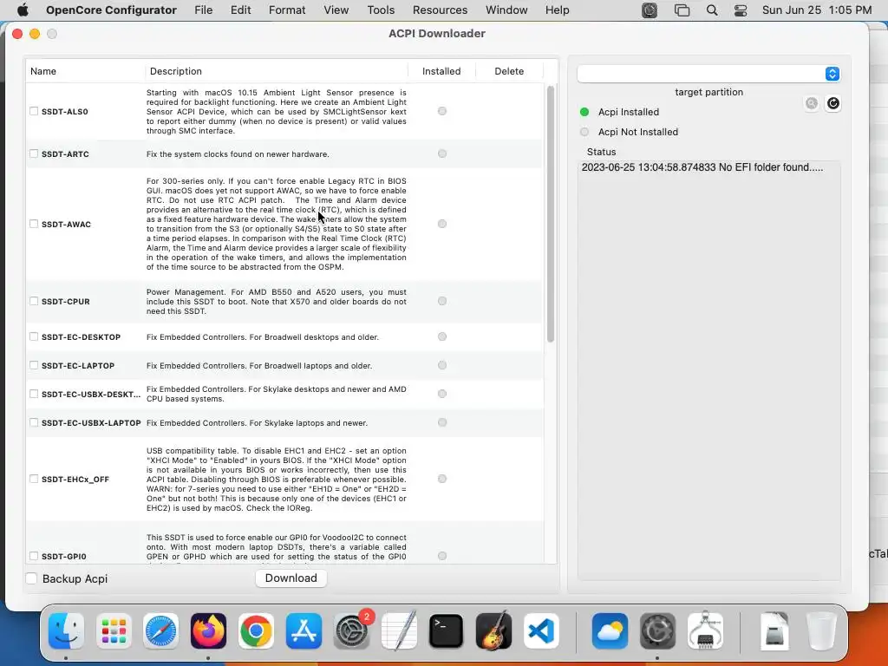Screen dimensions: 888x666
Task: Open the App Store from the Dock
Action: tap(304, 631)
